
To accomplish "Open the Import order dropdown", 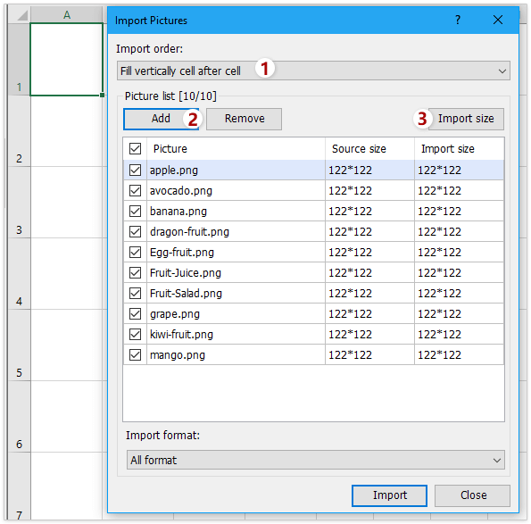I will point(313,71).
